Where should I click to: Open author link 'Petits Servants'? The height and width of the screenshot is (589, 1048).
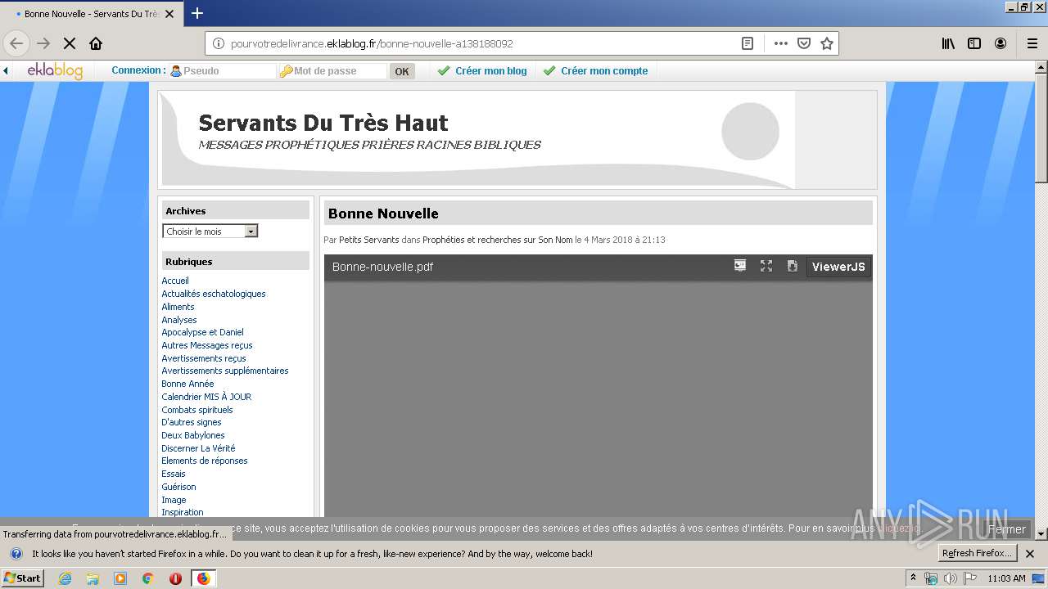(369, 240)
